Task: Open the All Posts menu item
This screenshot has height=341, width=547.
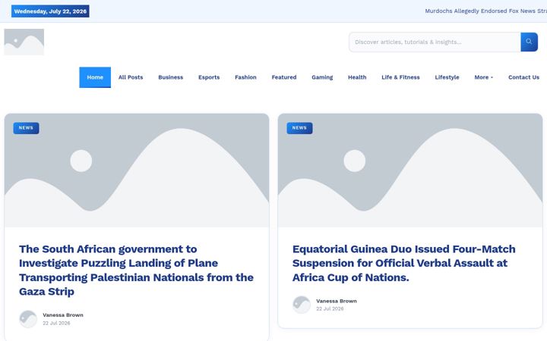Action: 131,77
